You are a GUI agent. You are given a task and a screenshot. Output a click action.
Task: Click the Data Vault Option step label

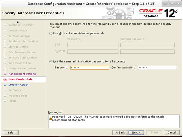20,63
